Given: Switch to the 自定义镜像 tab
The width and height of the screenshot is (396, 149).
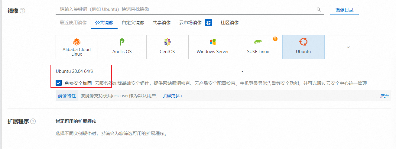Looking at the screenshot, I should 133,23.
